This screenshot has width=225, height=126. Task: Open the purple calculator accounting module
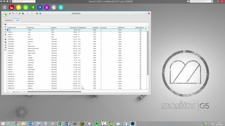(47, 7)
